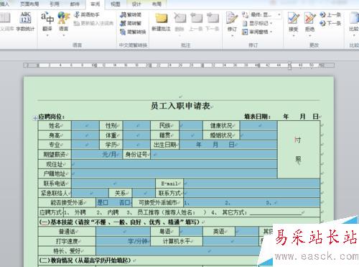Click the 婚姻状况 cell
359x267 pixels.
(221, 135)
